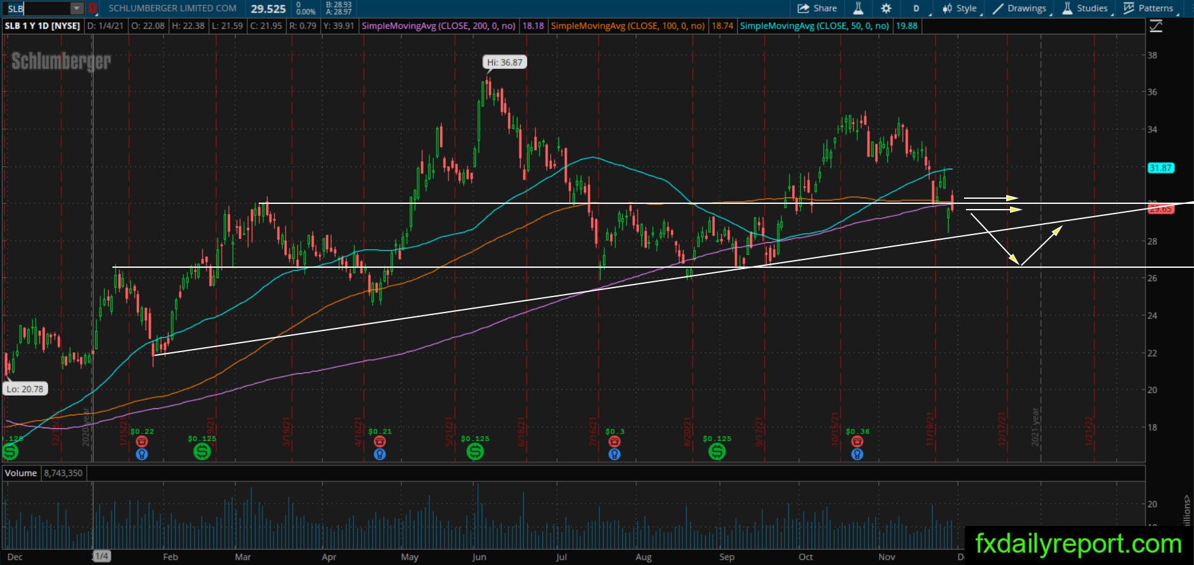Open the symbol selector dropdown arrow

tap(77, 8)
